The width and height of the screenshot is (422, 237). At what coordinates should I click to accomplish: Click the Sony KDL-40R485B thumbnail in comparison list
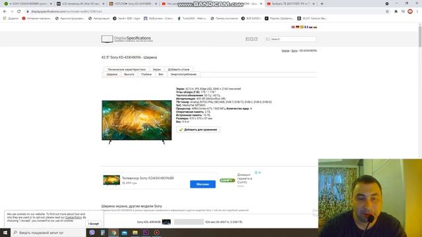pos(166,222)
